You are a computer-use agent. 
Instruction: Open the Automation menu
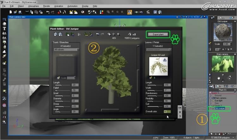[x=72, y=6]
